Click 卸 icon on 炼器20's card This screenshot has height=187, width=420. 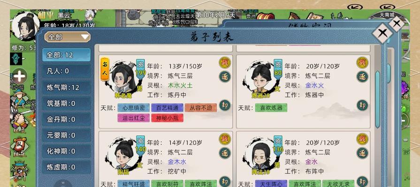[362, 105]
